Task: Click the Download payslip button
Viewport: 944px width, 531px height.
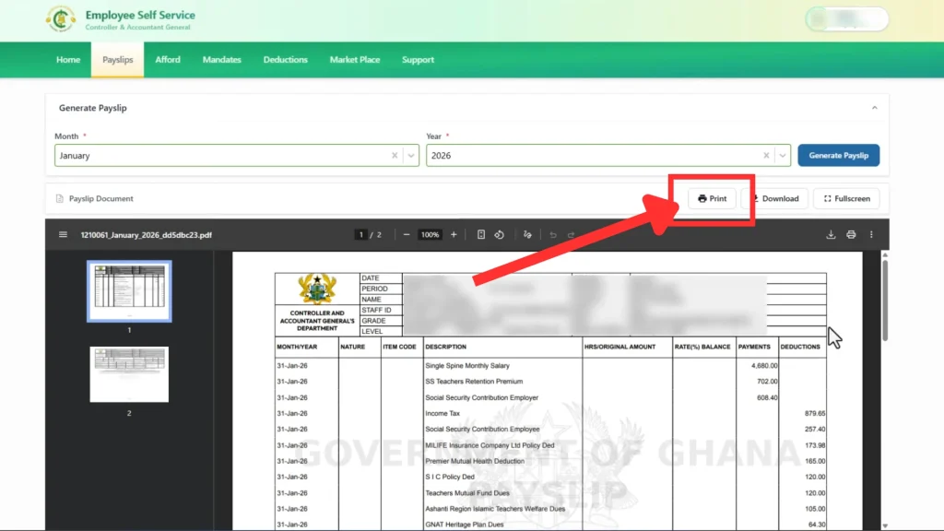Action: coord(775,199)
